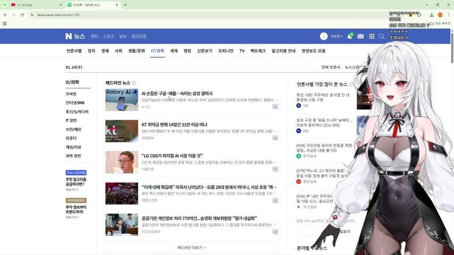Select the 정치 news category

(x=91, y=51)
